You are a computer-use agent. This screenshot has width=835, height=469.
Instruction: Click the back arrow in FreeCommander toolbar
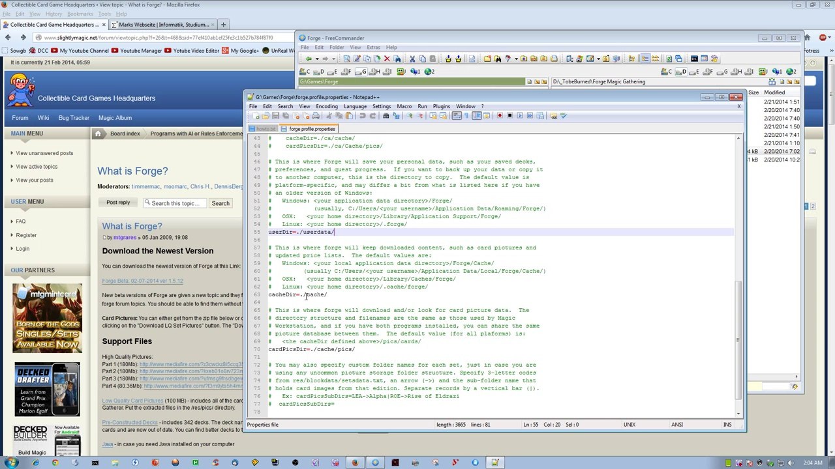tap(308, 59)
